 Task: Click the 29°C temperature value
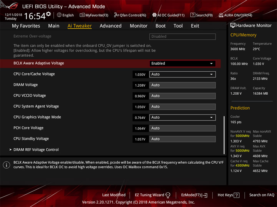click(x=256, y=49)
